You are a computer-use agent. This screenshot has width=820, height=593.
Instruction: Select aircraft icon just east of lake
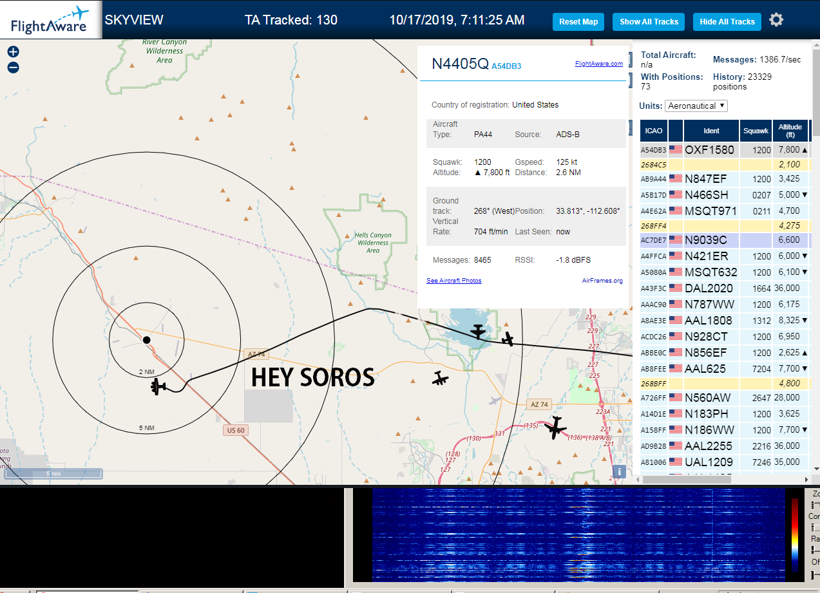pyautogui.click(x=508, y=338)
